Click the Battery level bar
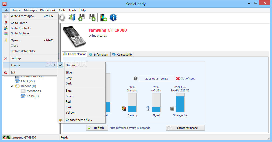 click(132, 103)
